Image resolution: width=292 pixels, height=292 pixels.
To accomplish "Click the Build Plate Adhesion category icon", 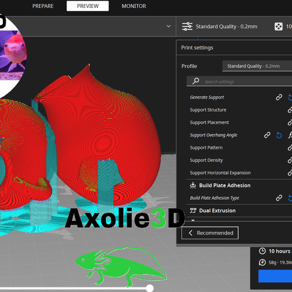I will [193, 185].
